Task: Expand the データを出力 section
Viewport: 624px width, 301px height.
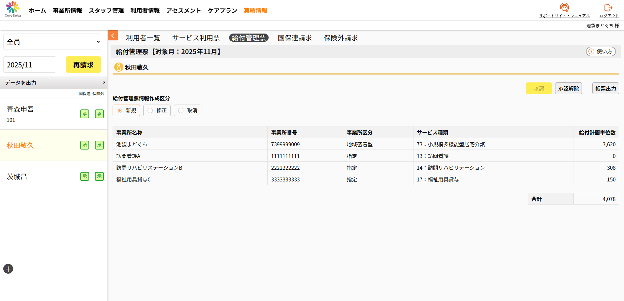Action: [x=54, y=83]
